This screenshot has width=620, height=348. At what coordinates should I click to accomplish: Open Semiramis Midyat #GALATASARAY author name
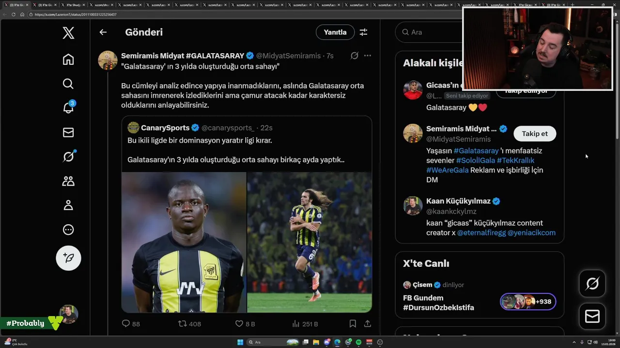click(183, 56)
